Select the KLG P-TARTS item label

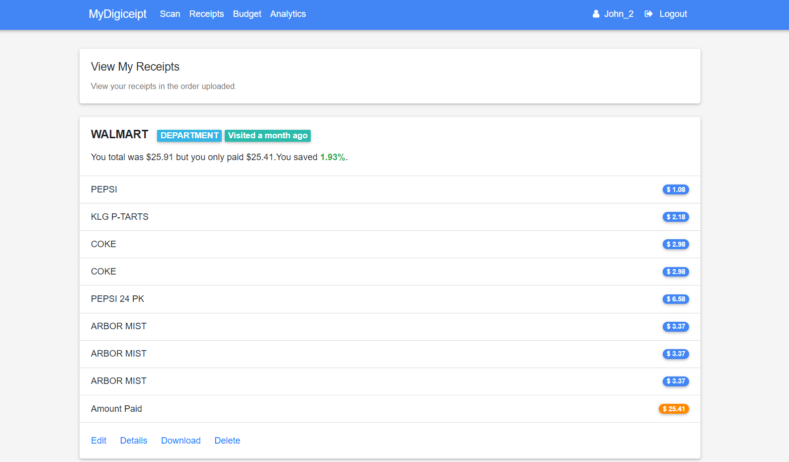120,217
